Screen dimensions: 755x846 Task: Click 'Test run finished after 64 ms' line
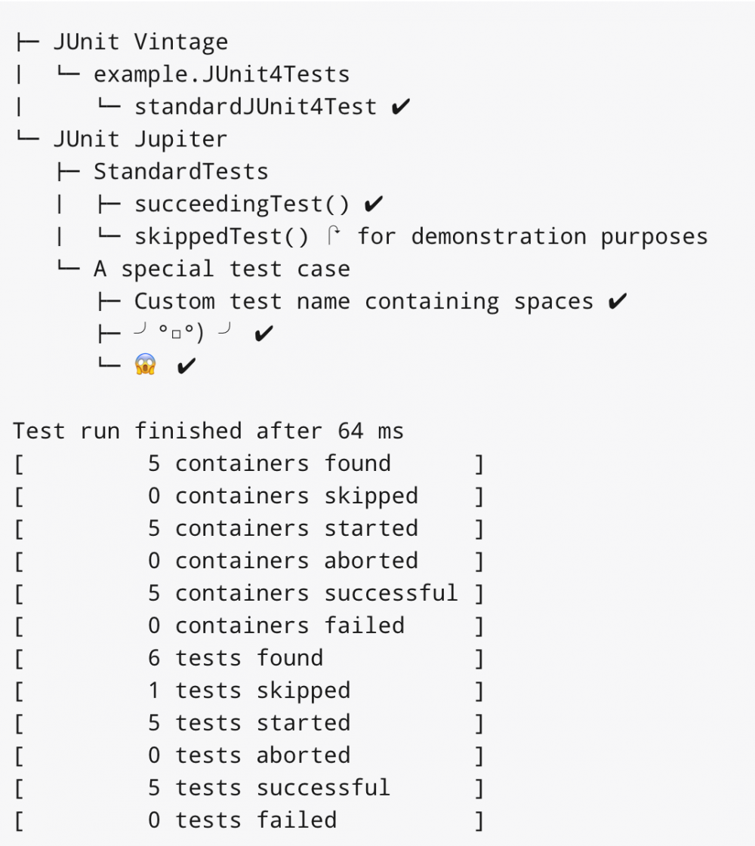click(208, 431)
